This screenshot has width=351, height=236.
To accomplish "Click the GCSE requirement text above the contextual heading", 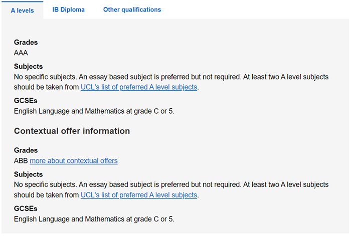I will (94, 111).
